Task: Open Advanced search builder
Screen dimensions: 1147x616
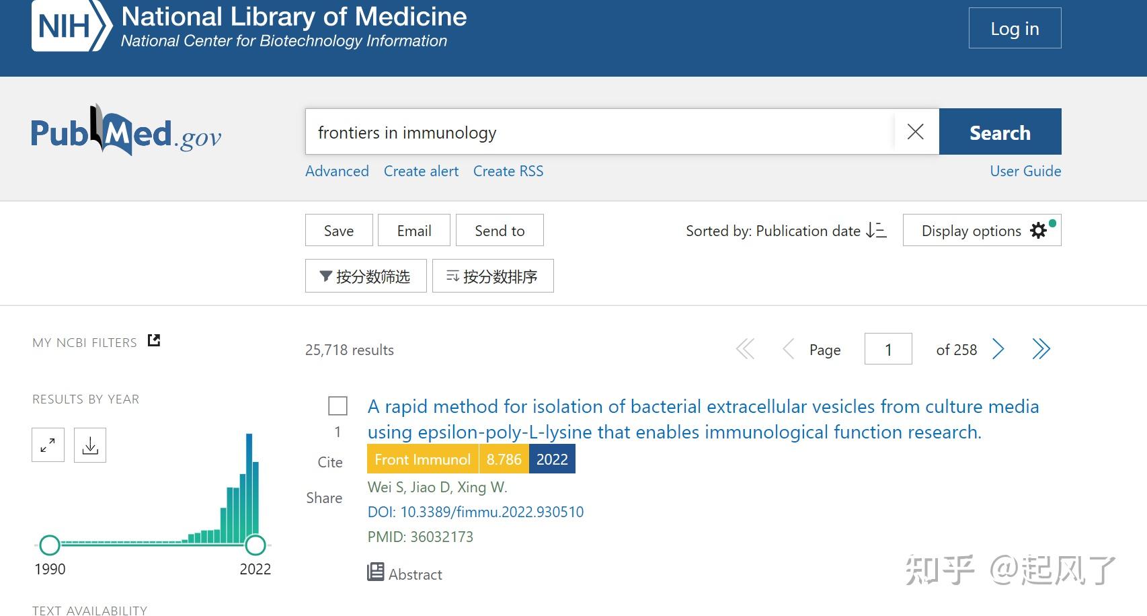Action: coord(337,171)
